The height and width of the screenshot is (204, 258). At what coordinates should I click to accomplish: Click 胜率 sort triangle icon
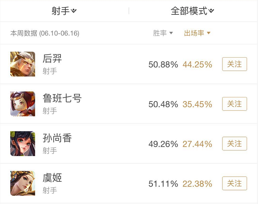(171, 33)
